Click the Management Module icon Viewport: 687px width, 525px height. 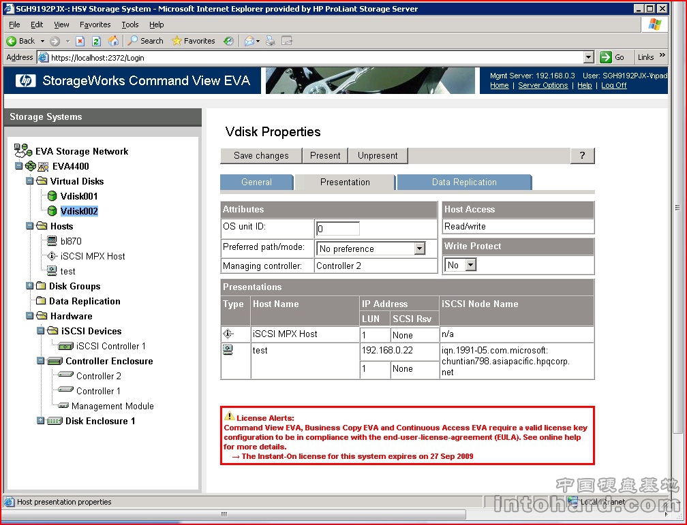tap(63, 406)
